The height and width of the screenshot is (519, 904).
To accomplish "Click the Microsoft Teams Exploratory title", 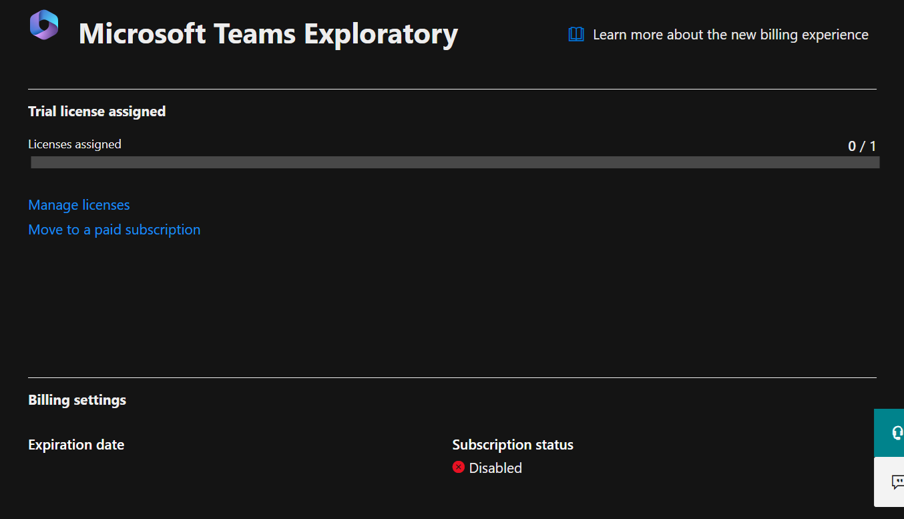I will pyautogui.click(x=268, y=34).
